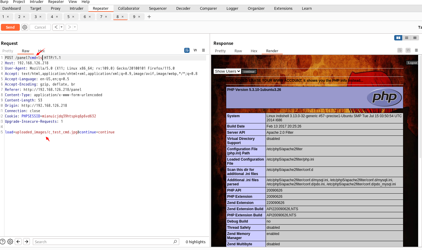Send the request

(x=10, y=27)
